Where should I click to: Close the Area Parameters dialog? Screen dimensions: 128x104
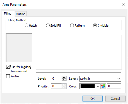(x=124, y=4)
